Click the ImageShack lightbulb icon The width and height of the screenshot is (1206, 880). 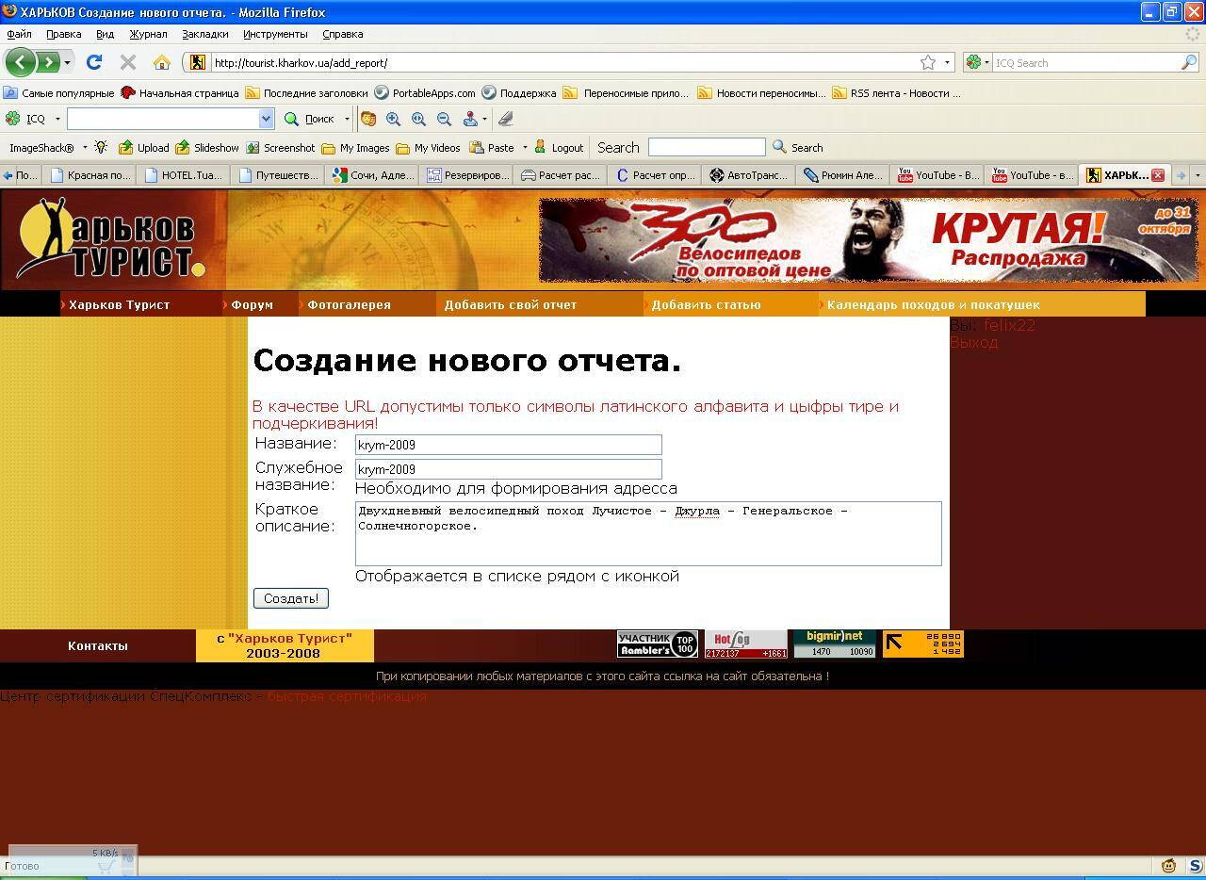click(101, 148)
